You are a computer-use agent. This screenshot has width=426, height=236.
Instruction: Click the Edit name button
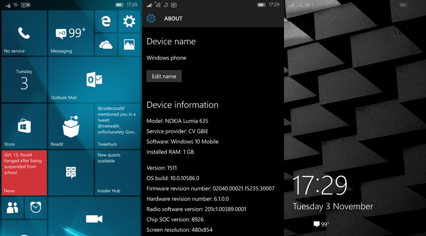(164, 76)
